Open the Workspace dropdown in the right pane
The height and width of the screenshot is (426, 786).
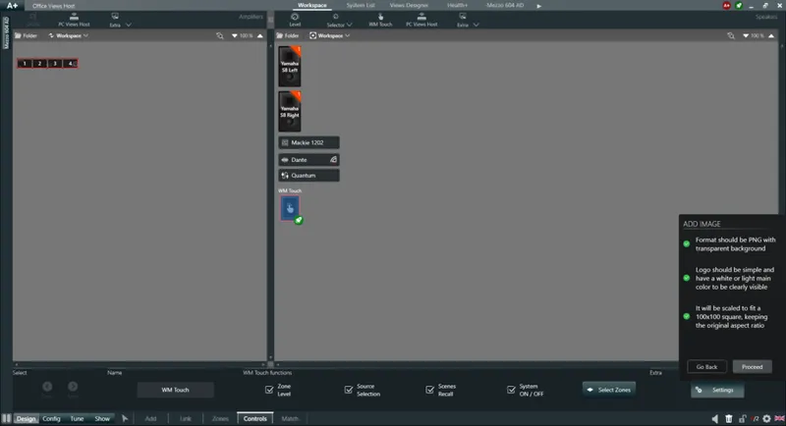click(x=330, y=35)
